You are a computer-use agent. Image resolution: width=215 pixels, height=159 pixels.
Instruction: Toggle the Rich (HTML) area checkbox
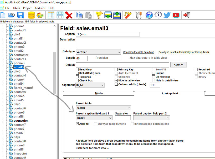[77, 73]
